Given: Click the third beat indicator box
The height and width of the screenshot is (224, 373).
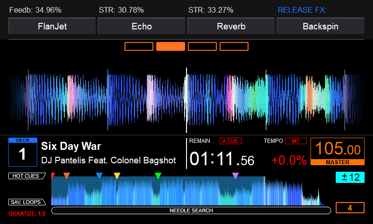Looking at the screenshot, I should 202,46.
